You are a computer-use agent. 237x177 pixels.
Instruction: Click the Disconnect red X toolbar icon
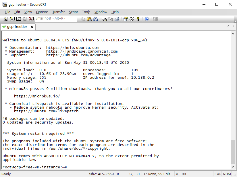click(x=31, y=19)
